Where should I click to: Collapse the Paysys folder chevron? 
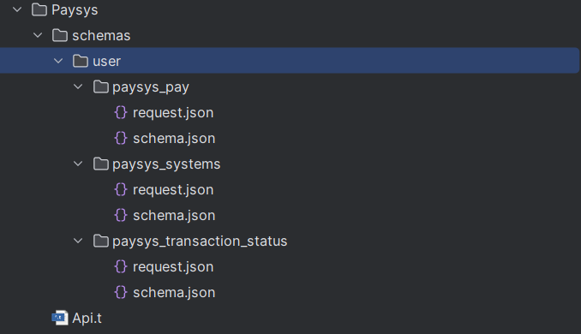coord(17,10)
